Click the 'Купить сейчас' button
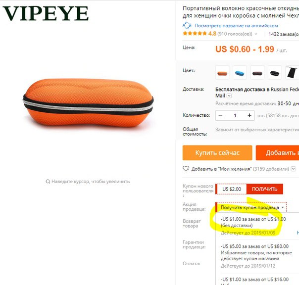299x285 pixels. pyautogui.click(x=217, y=153)
